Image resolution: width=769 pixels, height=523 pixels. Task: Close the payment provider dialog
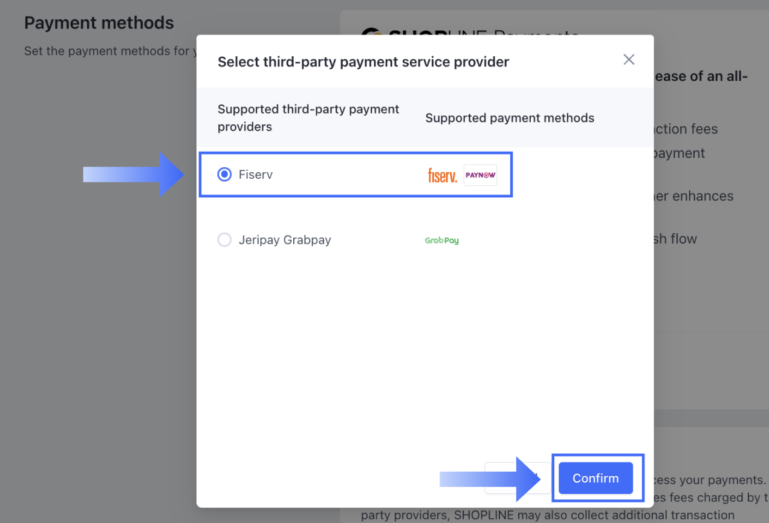click(x=629, y=60)
